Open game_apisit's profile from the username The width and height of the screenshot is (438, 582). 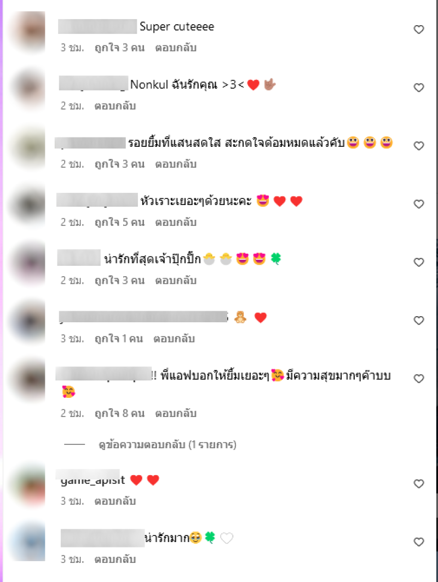[93, 480]
